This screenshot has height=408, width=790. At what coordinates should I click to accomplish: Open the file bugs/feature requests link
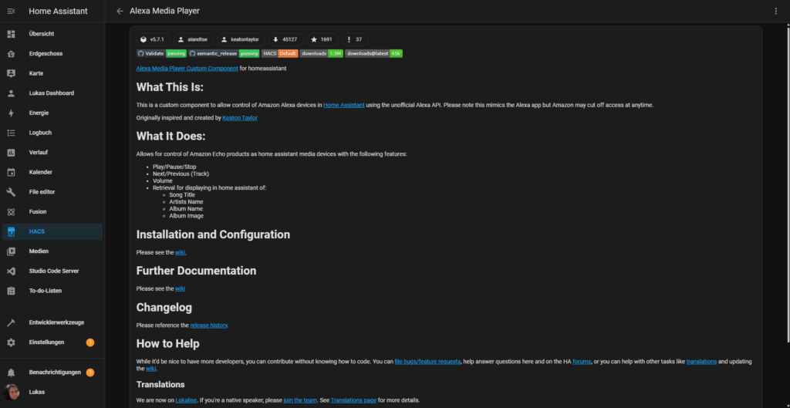(x=427, y=362)
